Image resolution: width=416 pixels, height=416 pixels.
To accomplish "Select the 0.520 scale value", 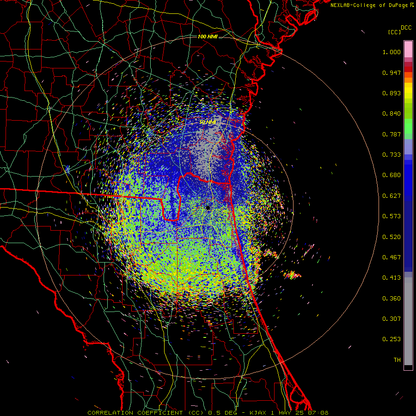I will coord(392,237).
